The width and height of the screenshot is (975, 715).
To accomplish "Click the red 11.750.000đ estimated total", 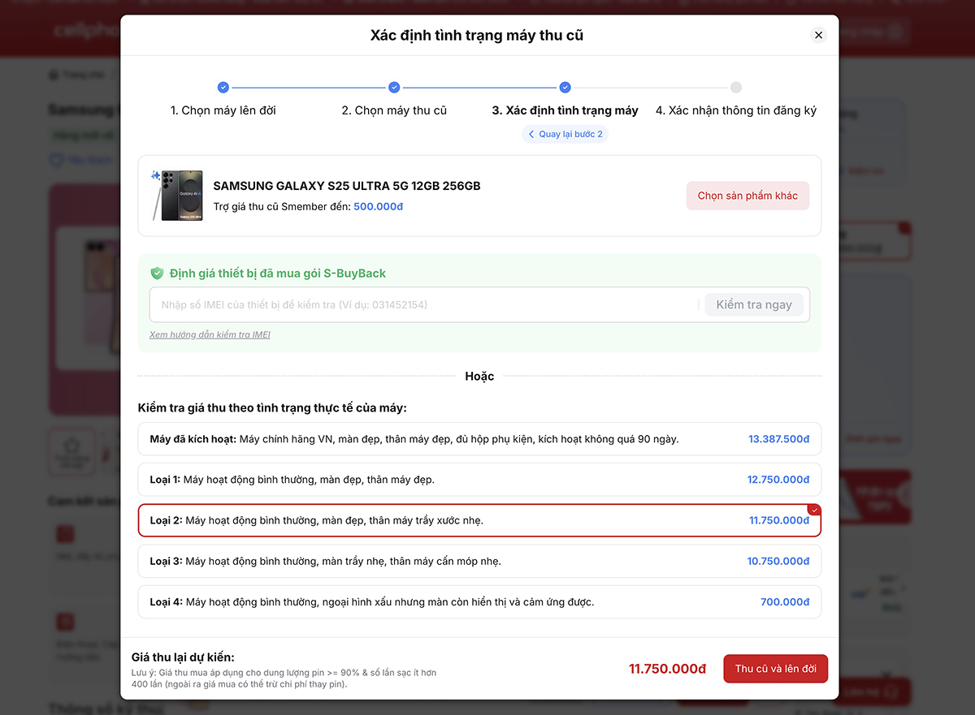I will 668,669.
